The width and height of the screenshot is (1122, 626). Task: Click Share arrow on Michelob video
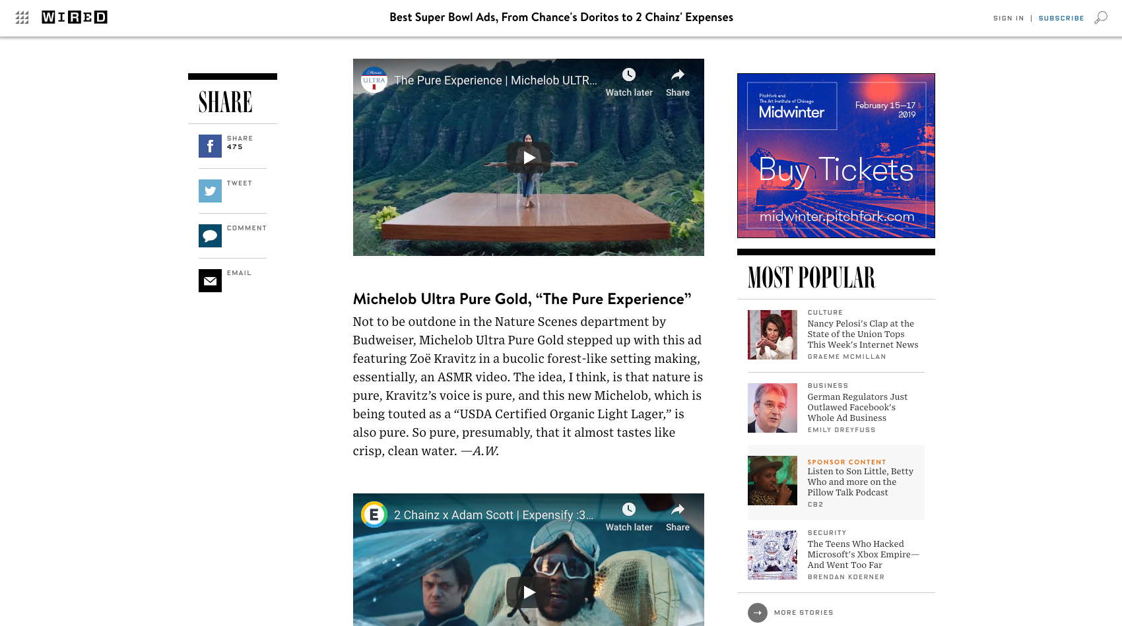pos(678,82)
